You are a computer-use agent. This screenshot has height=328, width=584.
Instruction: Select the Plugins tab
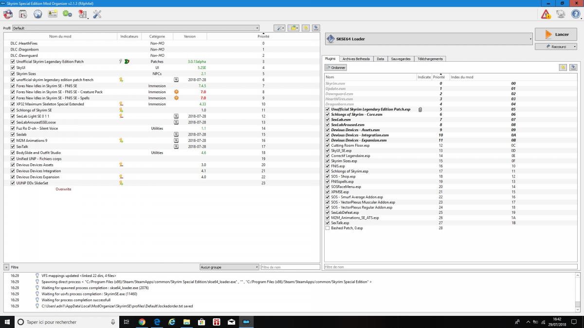(330, 59)
